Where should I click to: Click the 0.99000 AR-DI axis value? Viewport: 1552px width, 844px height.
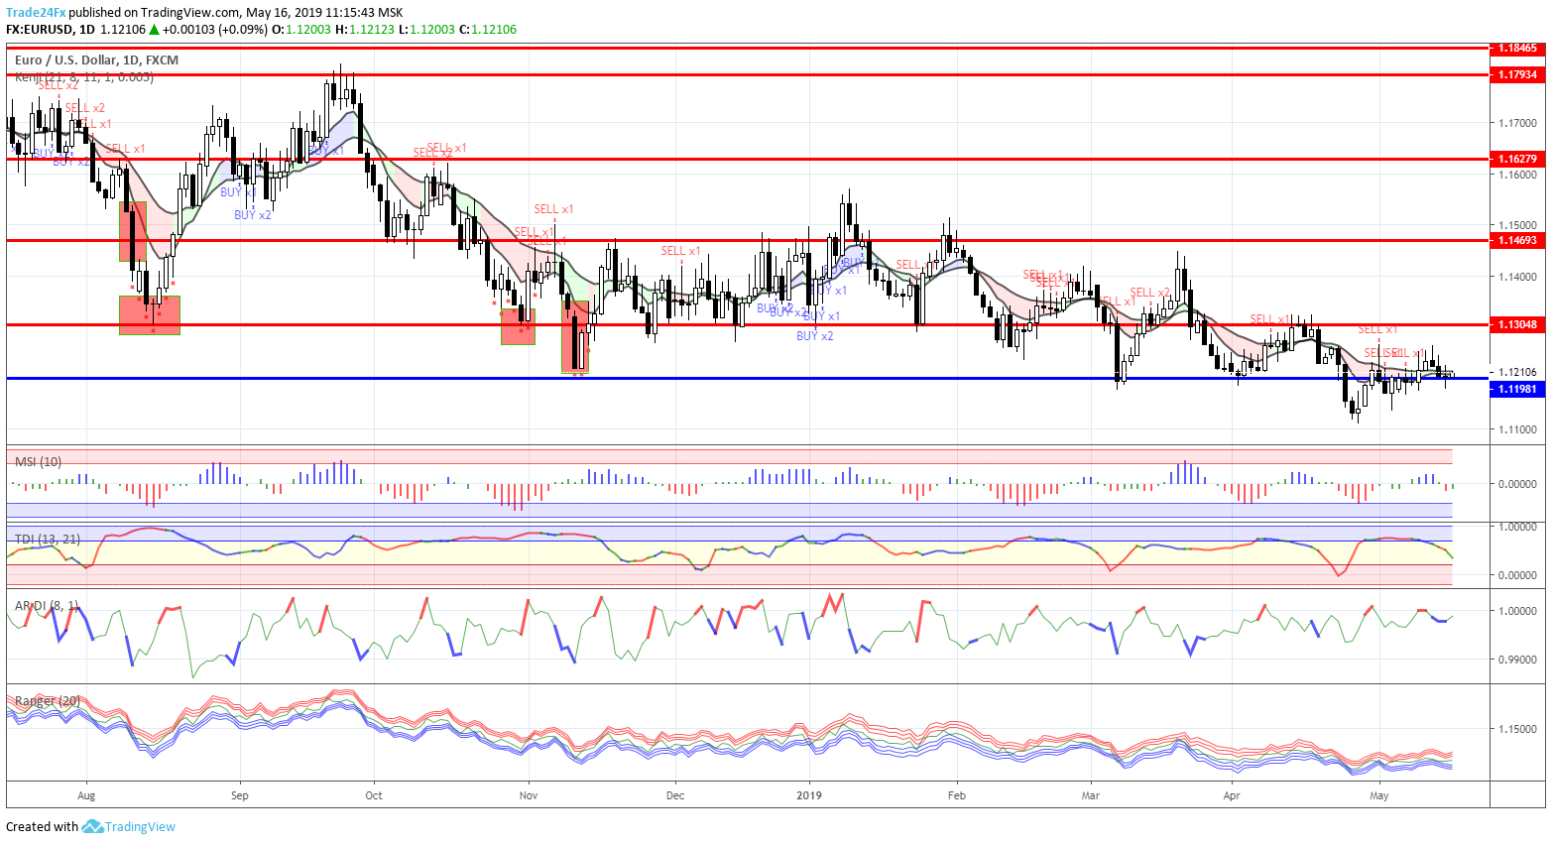(1517, 660)
